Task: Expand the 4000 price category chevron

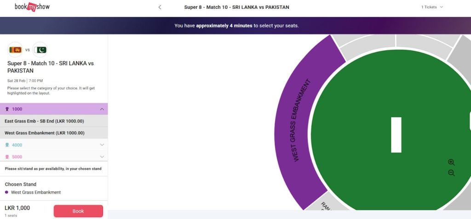Action: point(102,145)
